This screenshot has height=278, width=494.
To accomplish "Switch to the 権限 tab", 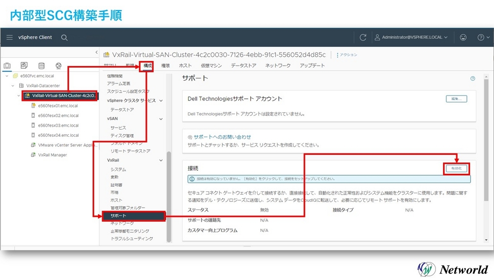I will (x=165, y=66).
